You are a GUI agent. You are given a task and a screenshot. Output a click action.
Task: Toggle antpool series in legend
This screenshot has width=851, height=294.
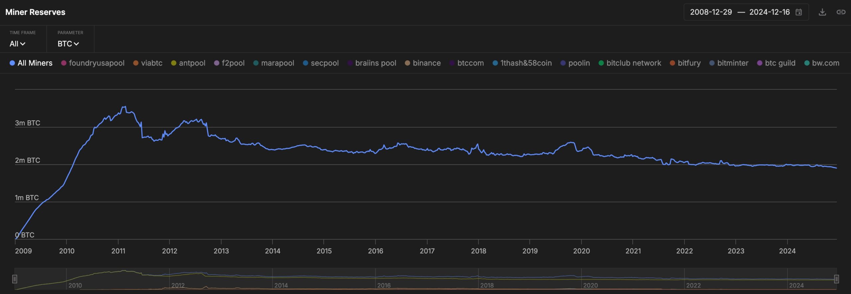pyautogui.click(x=188, y=63)
